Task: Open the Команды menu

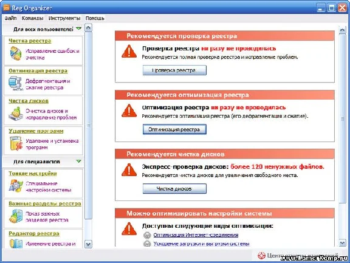Action: tap(32, 18)
